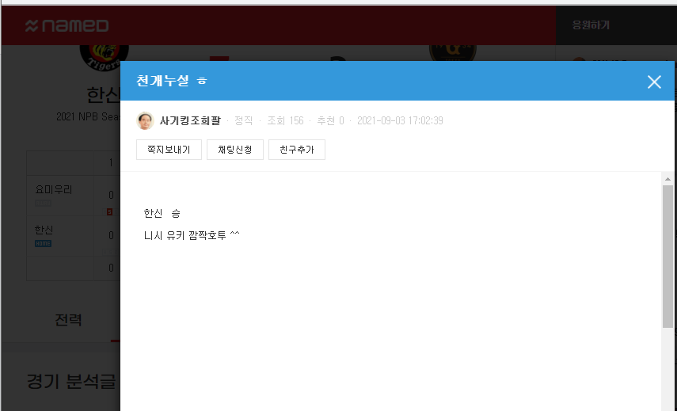Click the 한신 team name heading
This screenshot has width=677, height=411.
[x=103, y=95]
